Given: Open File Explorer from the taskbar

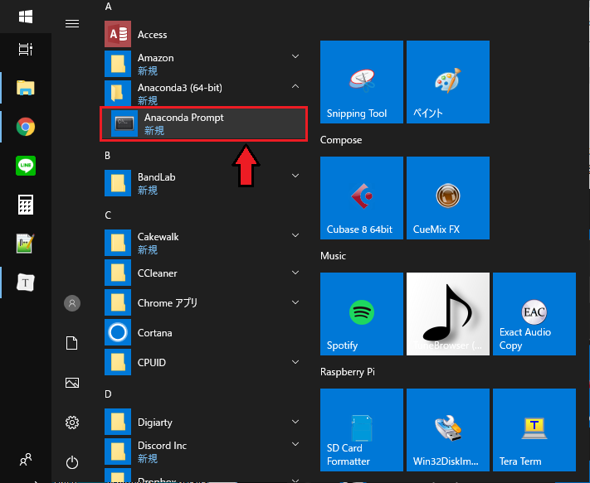Looking at the screenshot, I should (x=26, y=88).
